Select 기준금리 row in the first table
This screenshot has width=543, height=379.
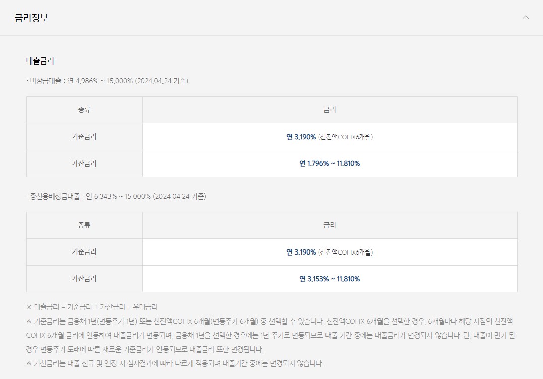coord(84,136)
